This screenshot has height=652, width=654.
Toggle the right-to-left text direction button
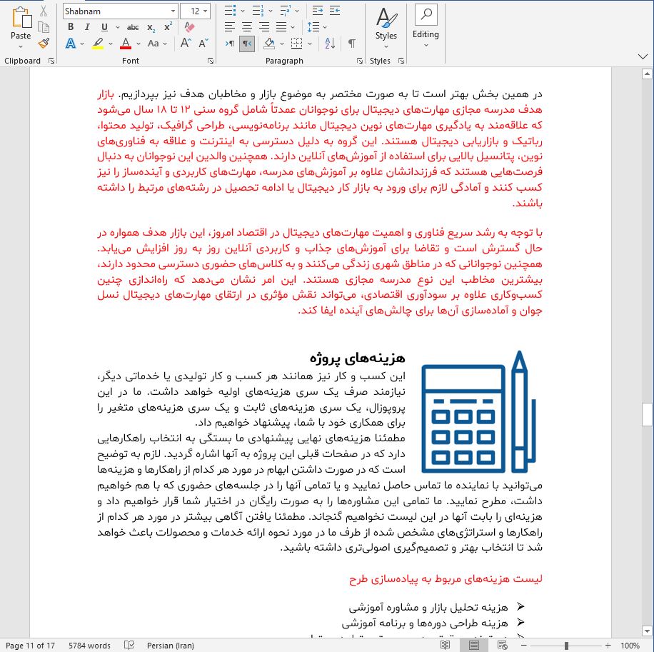coord(246,44)
